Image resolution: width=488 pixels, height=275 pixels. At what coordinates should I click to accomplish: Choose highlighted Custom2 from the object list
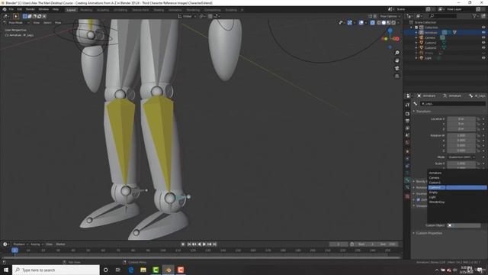[x=457, y=187]
